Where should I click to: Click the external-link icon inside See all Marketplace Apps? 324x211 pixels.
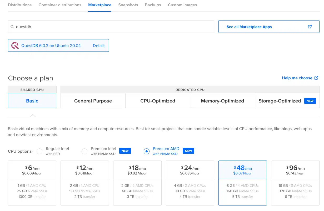click(310, 27)
